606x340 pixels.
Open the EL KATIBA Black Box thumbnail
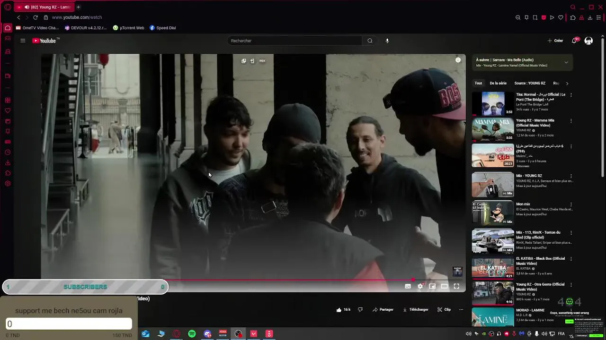pyautogui.click(x=493, y=268)
